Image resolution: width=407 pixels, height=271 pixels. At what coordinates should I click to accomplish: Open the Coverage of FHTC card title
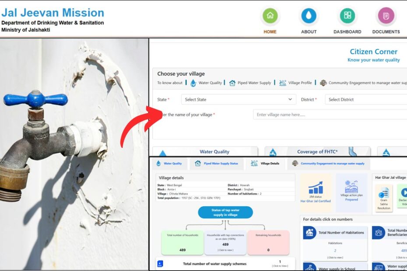(317, 152)
